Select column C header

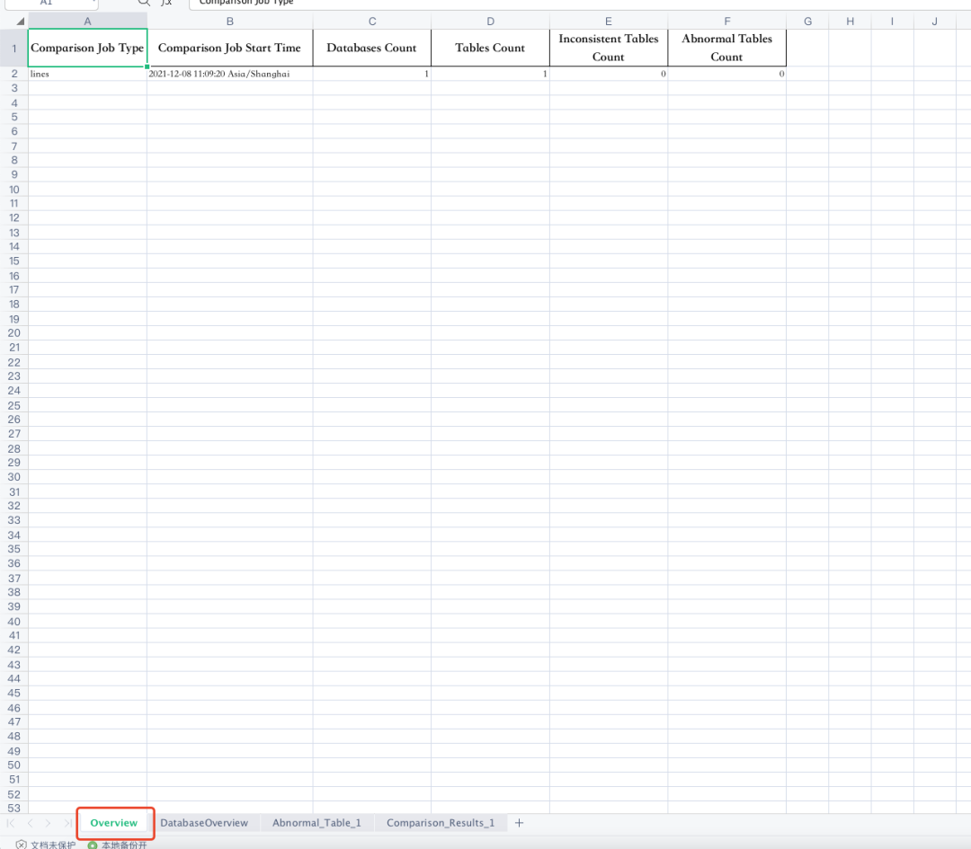pos(372,22)
